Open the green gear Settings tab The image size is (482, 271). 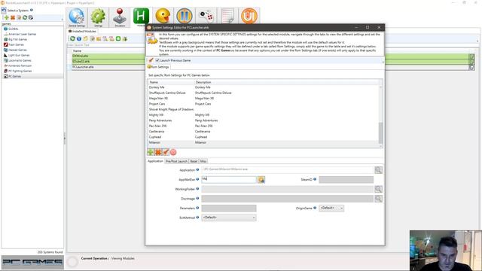pos(98,17)
